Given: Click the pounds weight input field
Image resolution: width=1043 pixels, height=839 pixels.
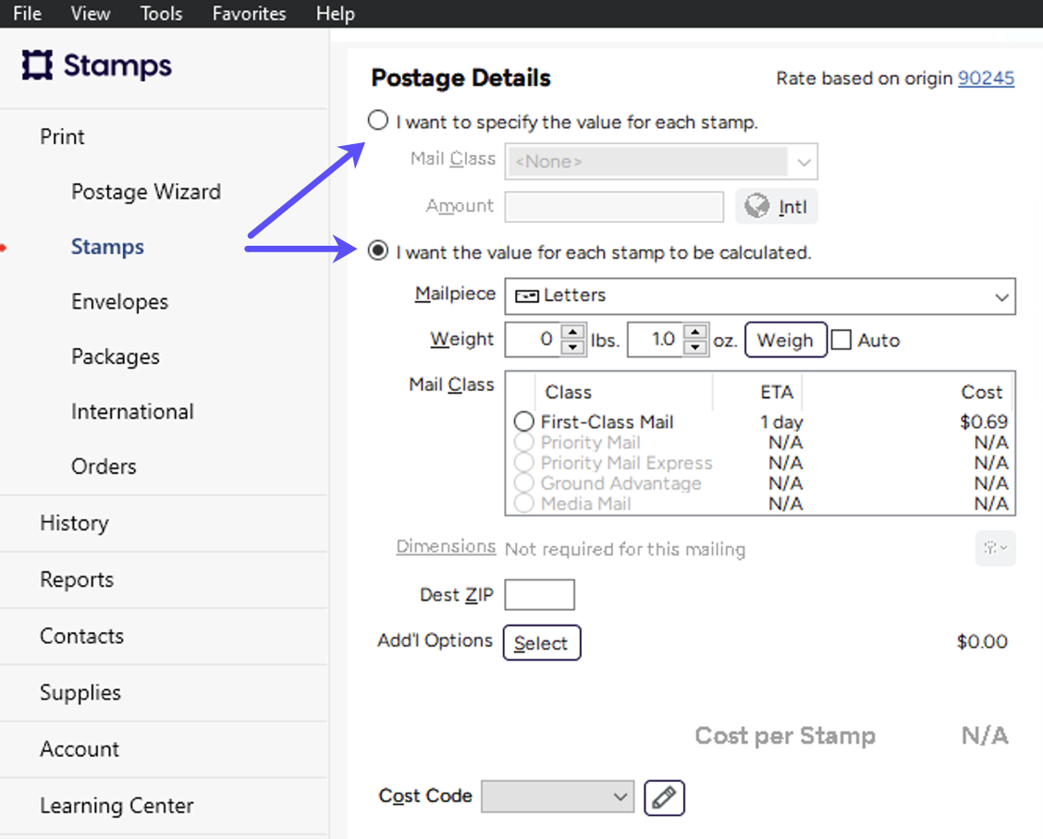Looking at the screenshot, I should click(534, 340).
